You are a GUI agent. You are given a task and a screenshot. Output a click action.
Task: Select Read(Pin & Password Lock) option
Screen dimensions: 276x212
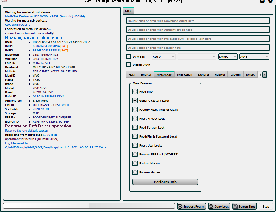tap(135, 136)
